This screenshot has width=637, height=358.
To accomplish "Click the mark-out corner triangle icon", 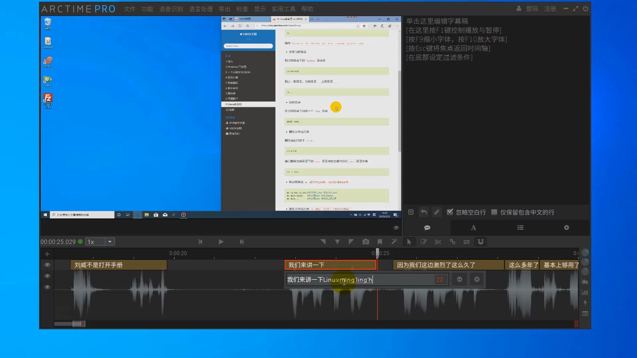I will [351, 242].
